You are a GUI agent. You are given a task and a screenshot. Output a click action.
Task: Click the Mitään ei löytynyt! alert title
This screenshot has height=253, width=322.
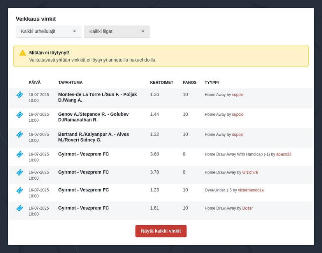(x=49, y=53)
